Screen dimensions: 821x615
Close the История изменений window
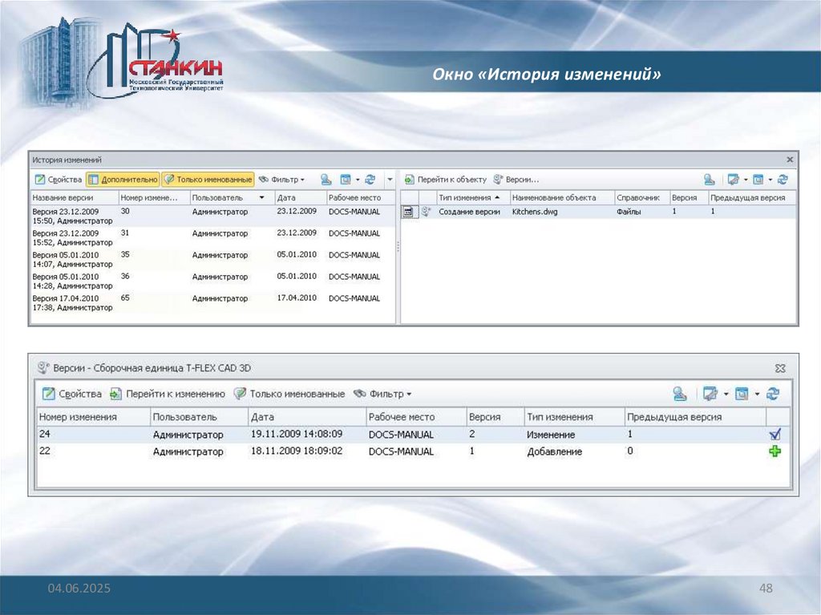coord(790,160)
